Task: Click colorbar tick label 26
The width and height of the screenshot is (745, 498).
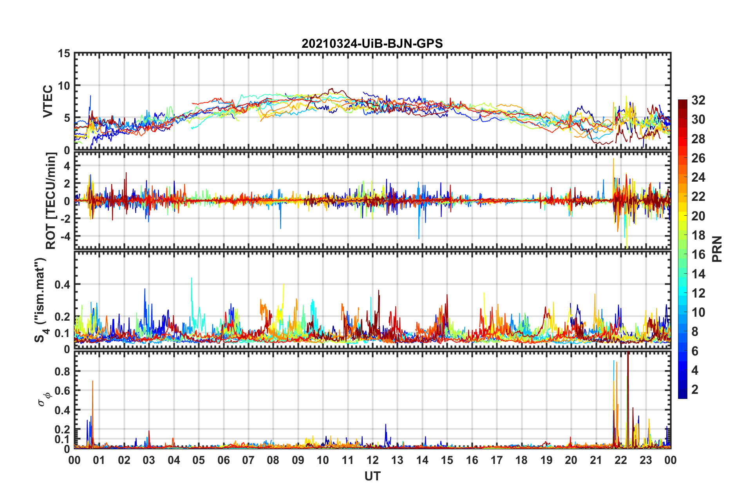Action: click(698, 158)
